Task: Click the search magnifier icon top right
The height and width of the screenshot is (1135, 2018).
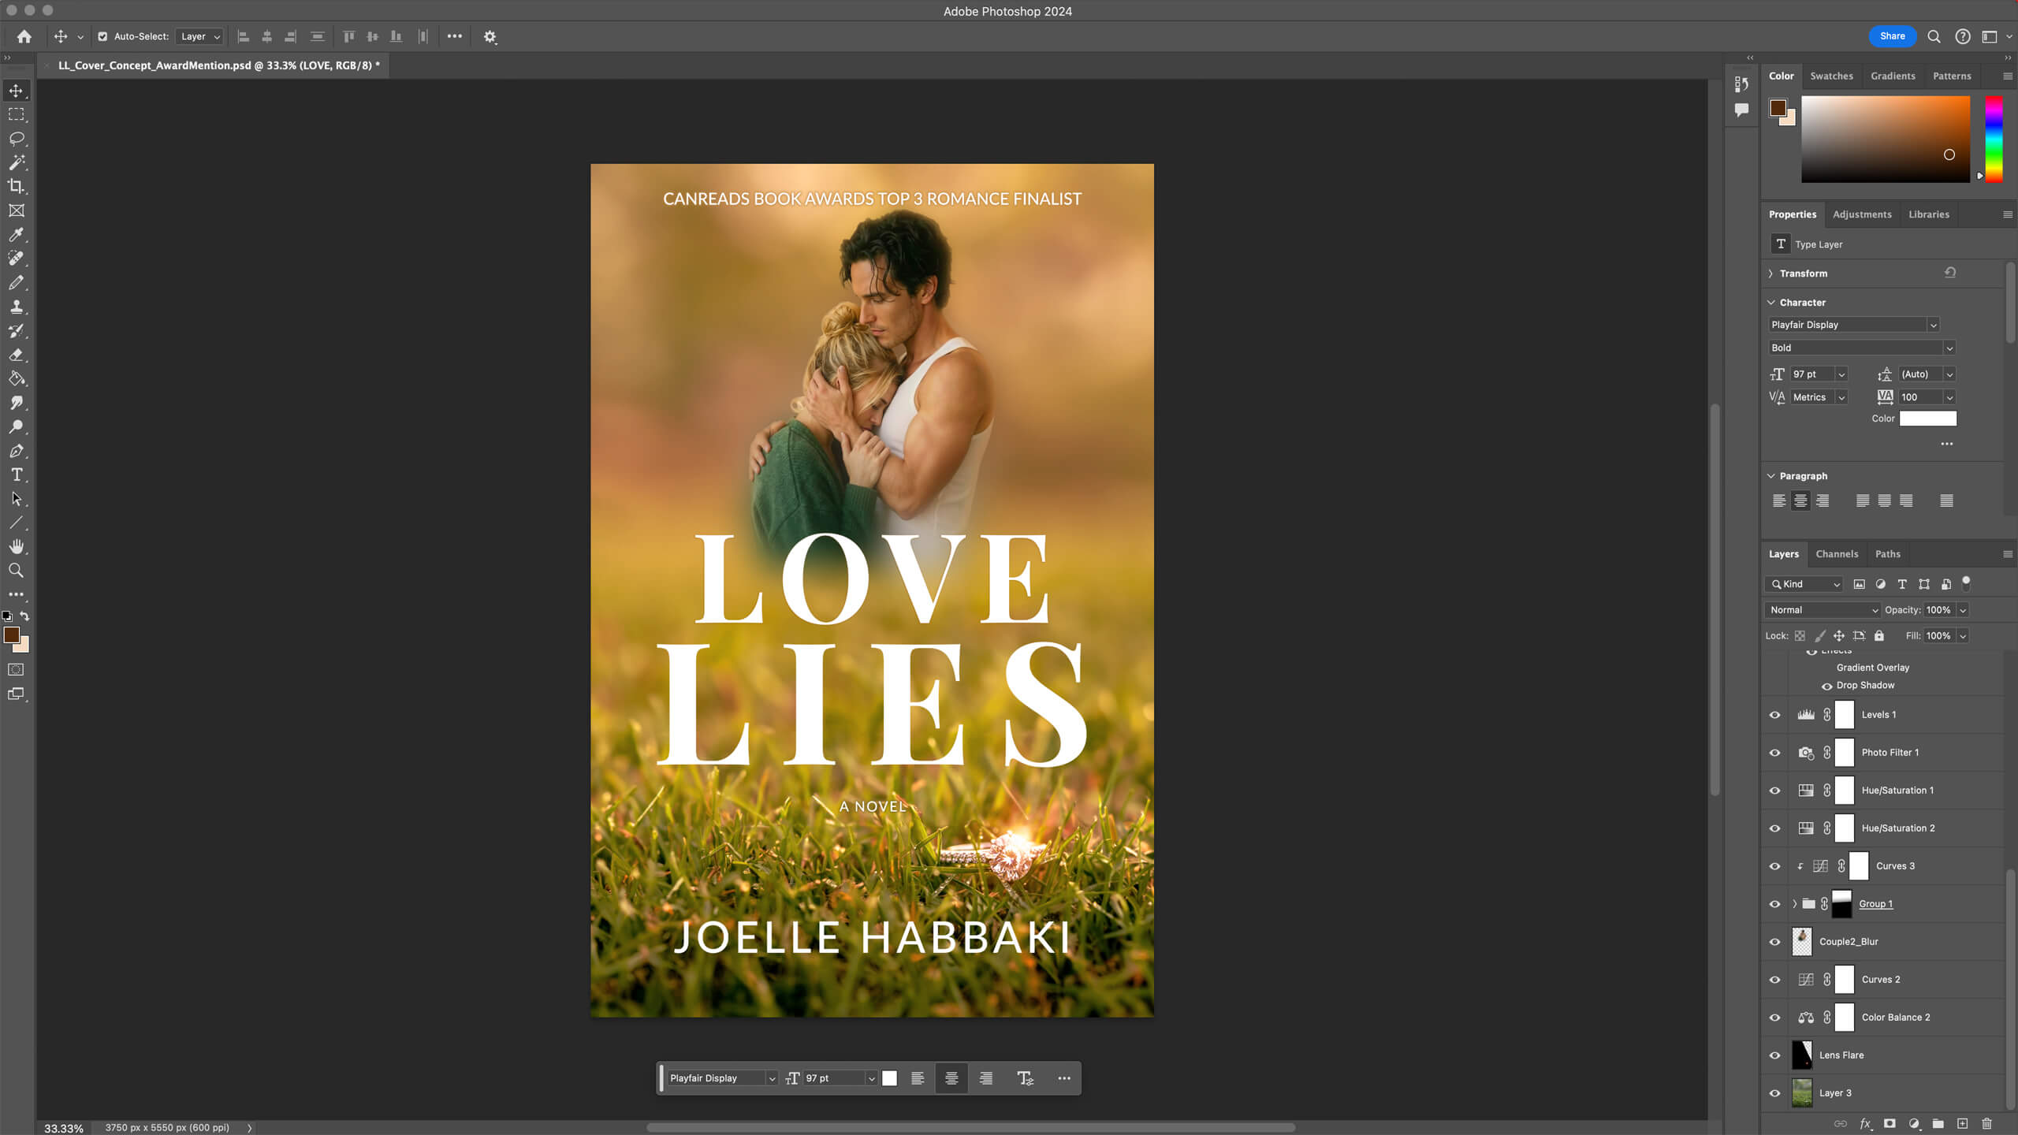Action: click(1934, 36)
